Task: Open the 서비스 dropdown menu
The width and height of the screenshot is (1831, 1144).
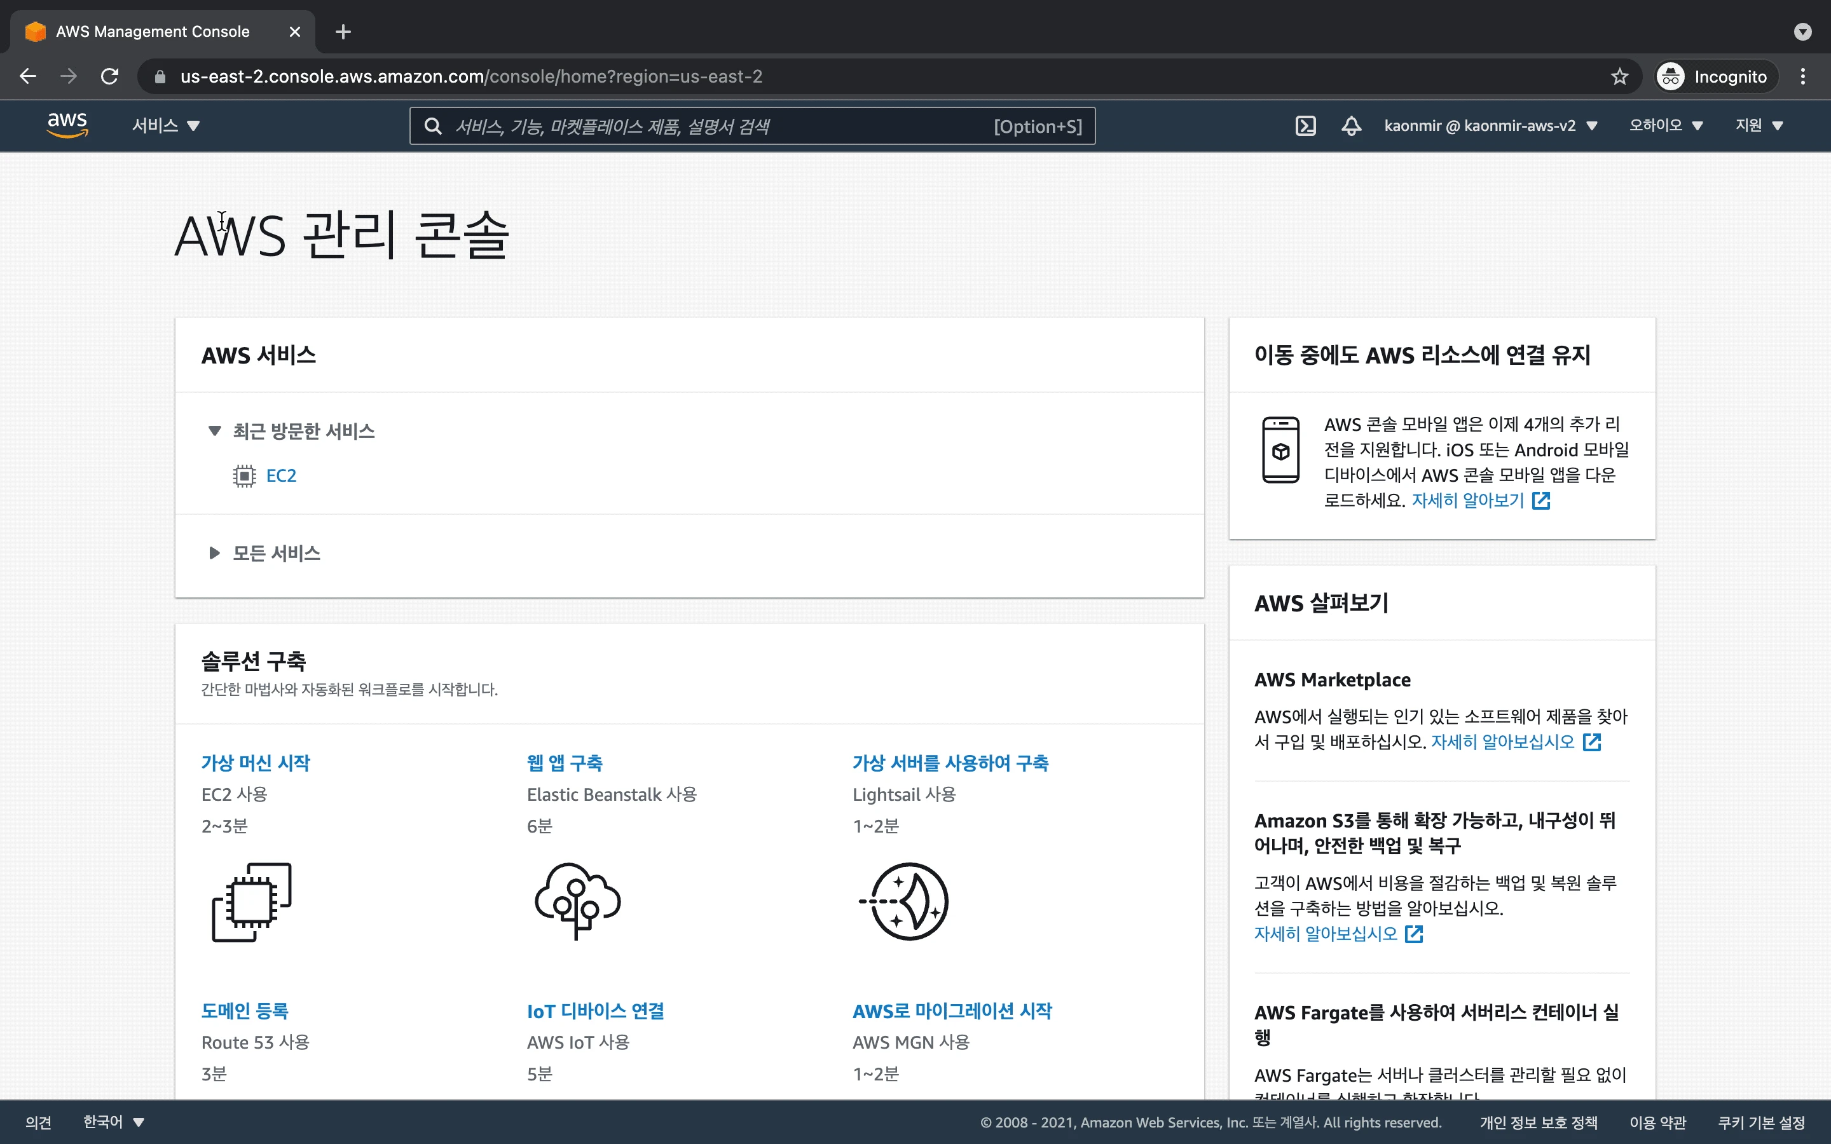Action: click(x=166, y=126)
